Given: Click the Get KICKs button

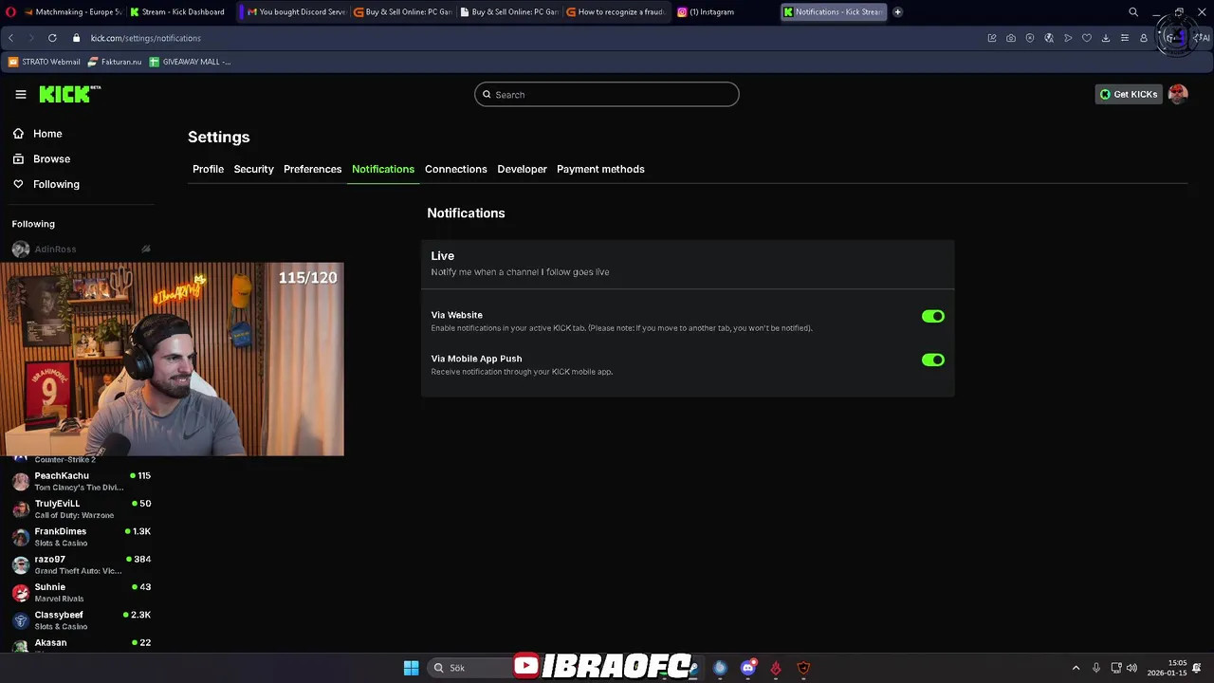Looking at the screenshot, I should pos(1129,94).
